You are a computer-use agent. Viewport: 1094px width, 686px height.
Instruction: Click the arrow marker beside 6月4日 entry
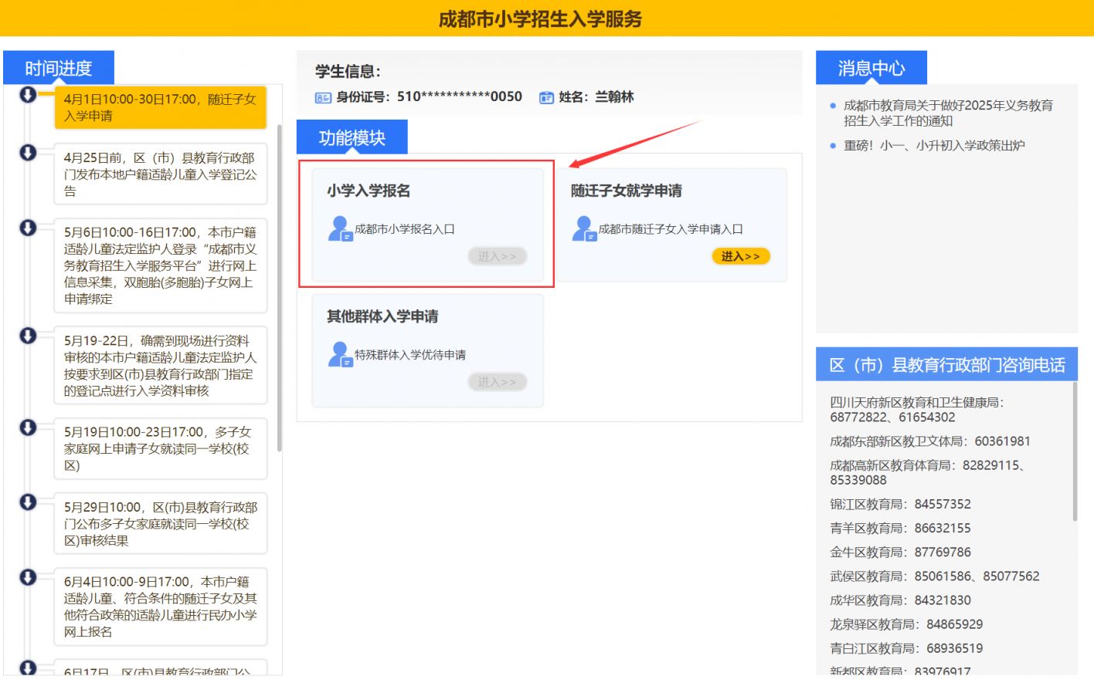(28, 577)
